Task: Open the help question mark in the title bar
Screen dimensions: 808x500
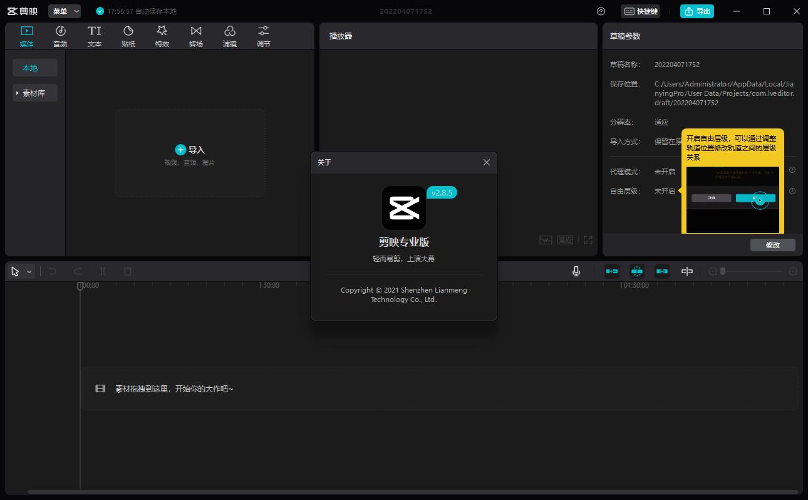Action: (x=601, y=11)
